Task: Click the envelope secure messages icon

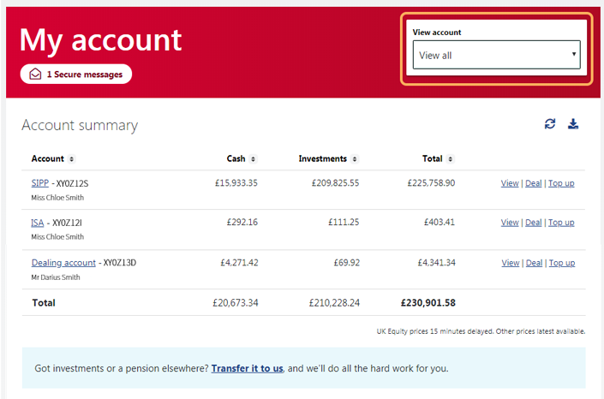Action: [35, 74]
